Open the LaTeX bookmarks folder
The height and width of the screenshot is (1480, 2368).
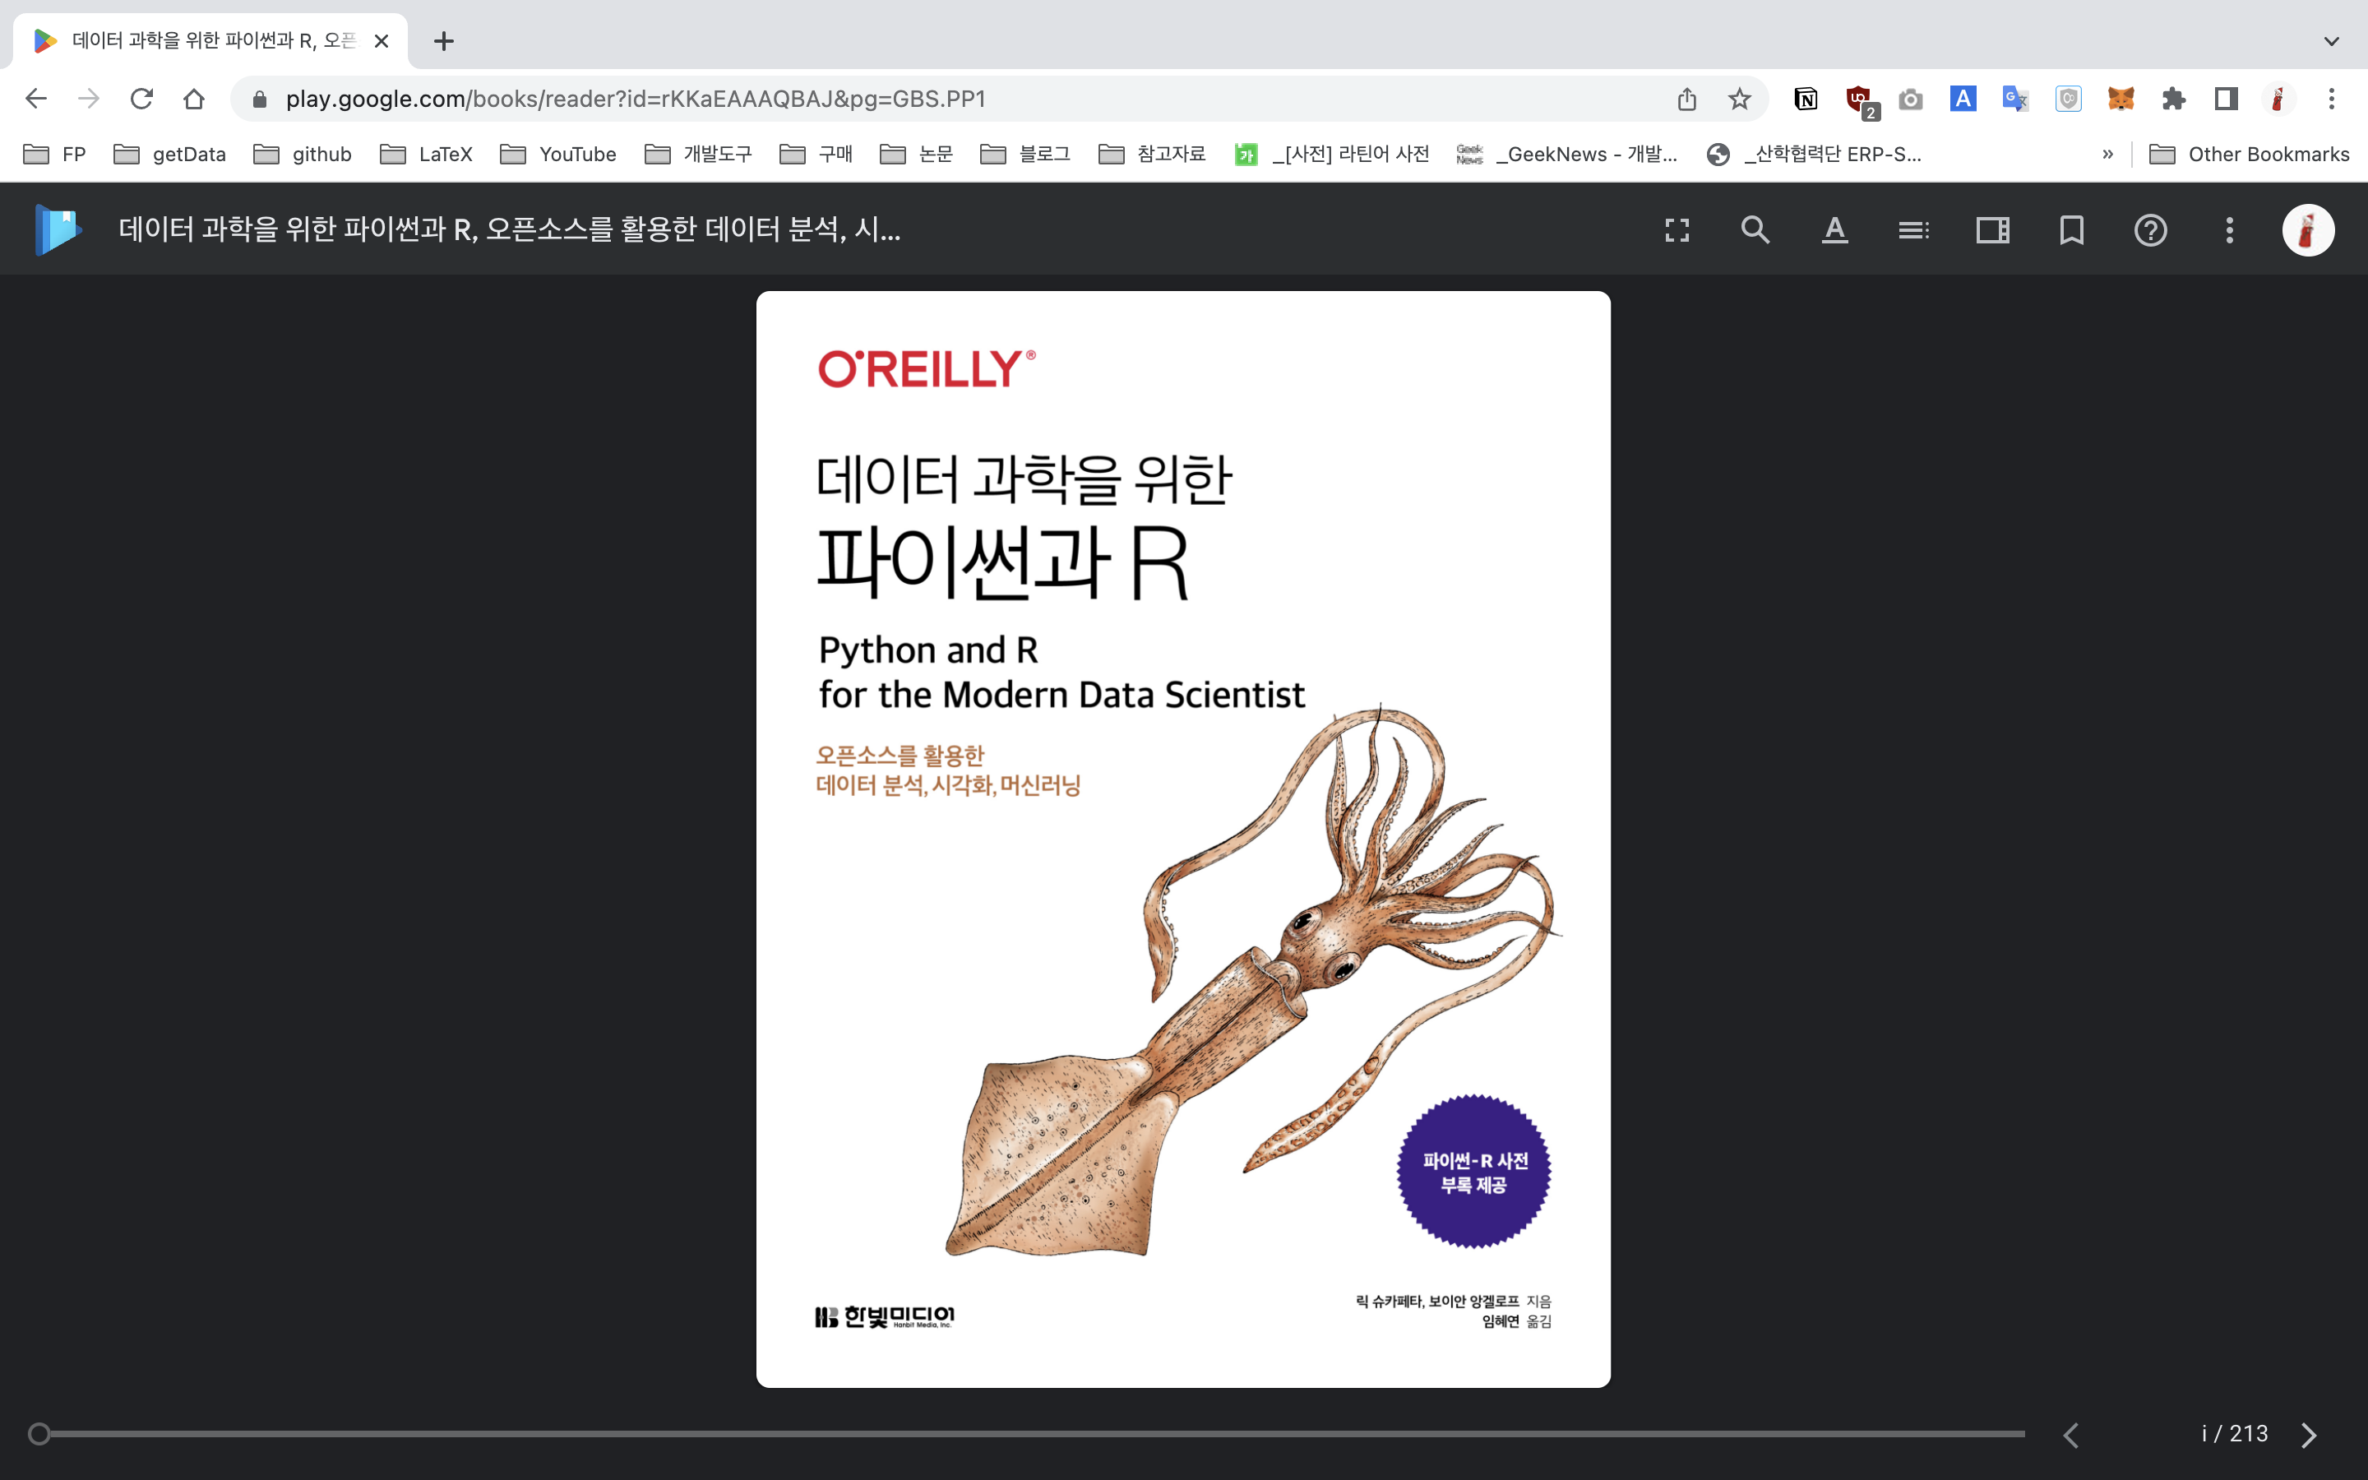[x=427, y=155]
